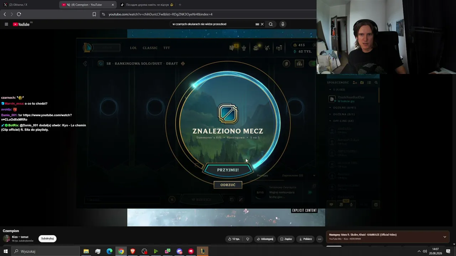Screen dimensions: 456x256
Task: Open a new browser tab
Action: coord(180,5)
